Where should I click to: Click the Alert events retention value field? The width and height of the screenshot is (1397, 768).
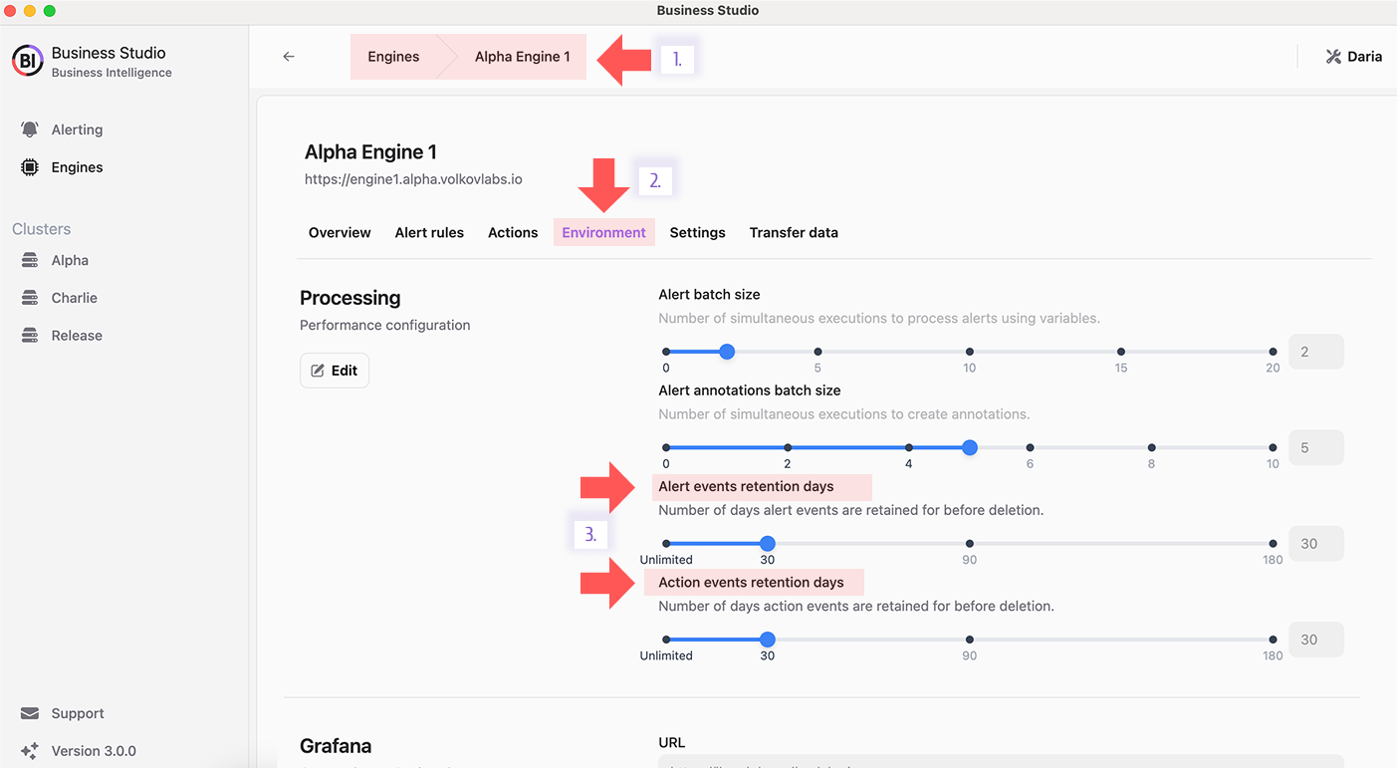pos(1316,544)
